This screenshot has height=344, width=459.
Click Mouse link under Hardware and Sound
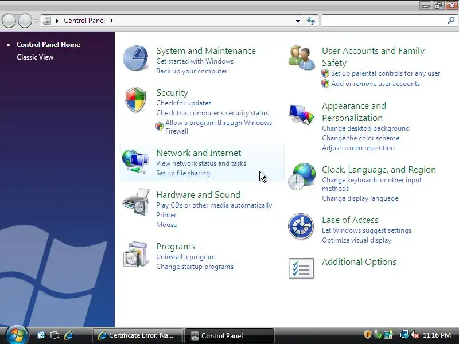pos(166,225)
